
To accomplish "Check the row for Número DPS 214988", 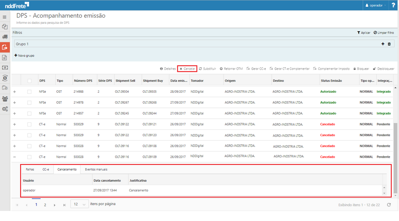I will 29,92.
